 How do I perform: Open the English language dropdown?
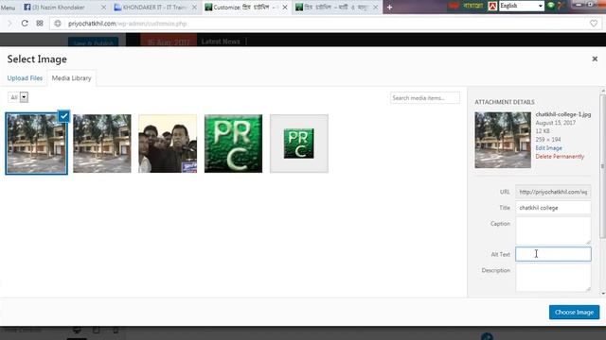click(x=522, y=6)
